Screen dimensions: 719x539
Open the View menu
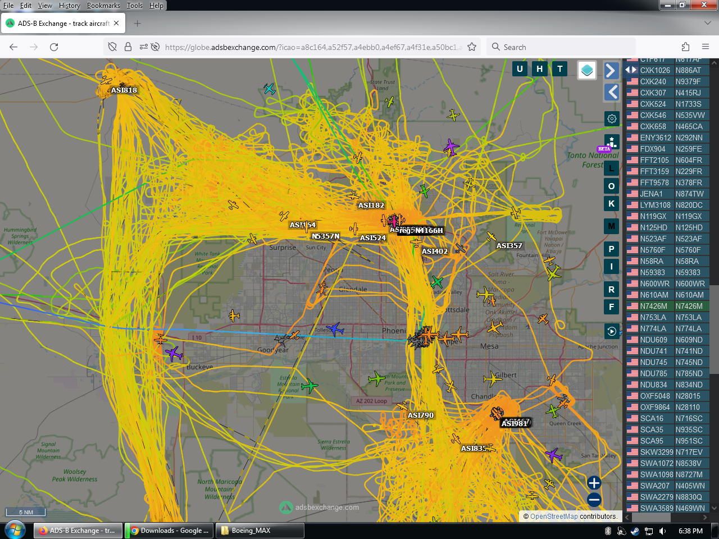click(45, 6)
